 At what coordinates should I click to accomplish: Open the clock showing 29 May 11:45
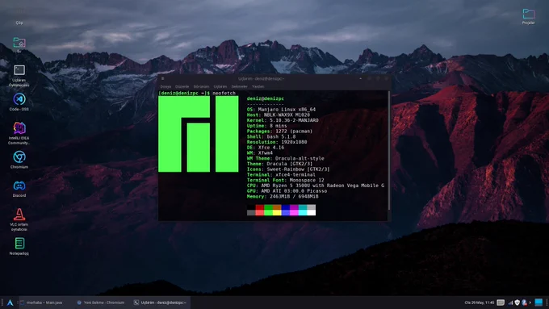pyautogui.click(x=480, y=303)
